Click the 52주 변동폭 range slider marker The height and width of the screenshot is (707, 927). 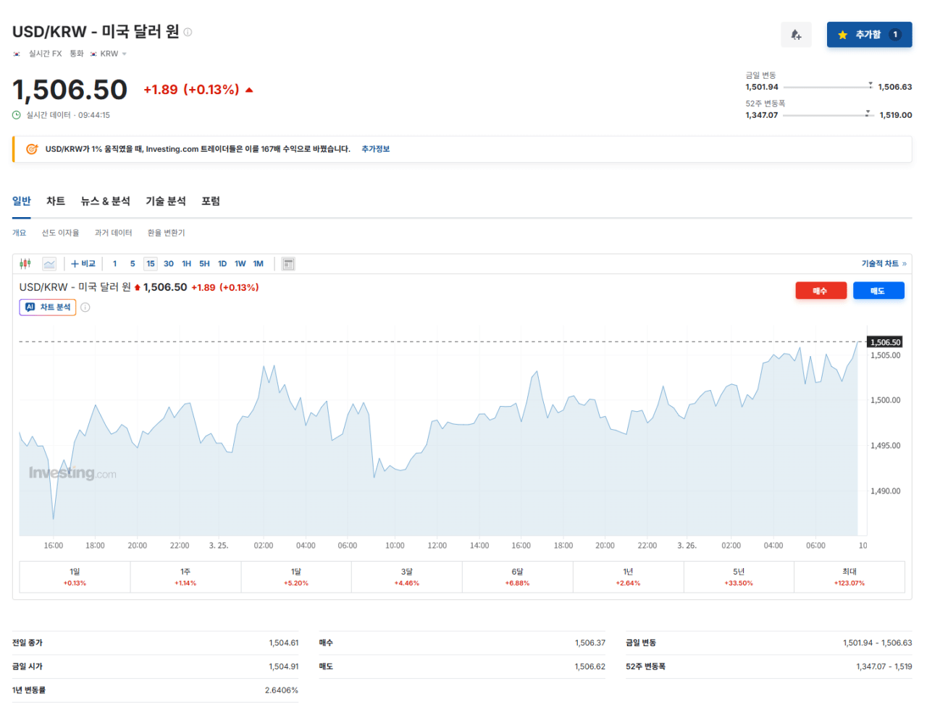tap(868, 114)
